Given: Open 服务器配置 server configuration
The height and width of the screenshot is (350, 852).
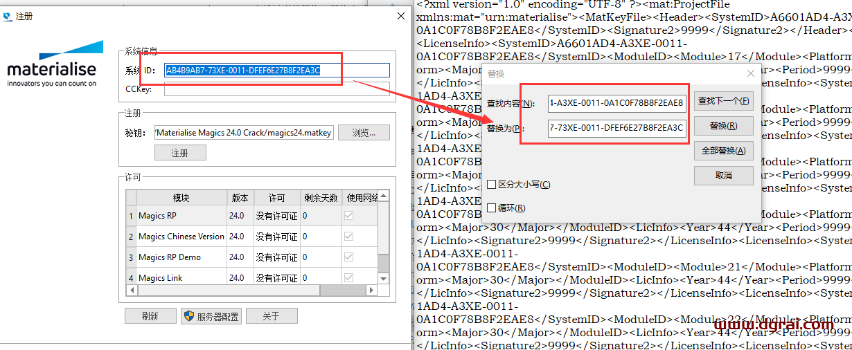Looking at the screenshot, I should coord(211,316).
